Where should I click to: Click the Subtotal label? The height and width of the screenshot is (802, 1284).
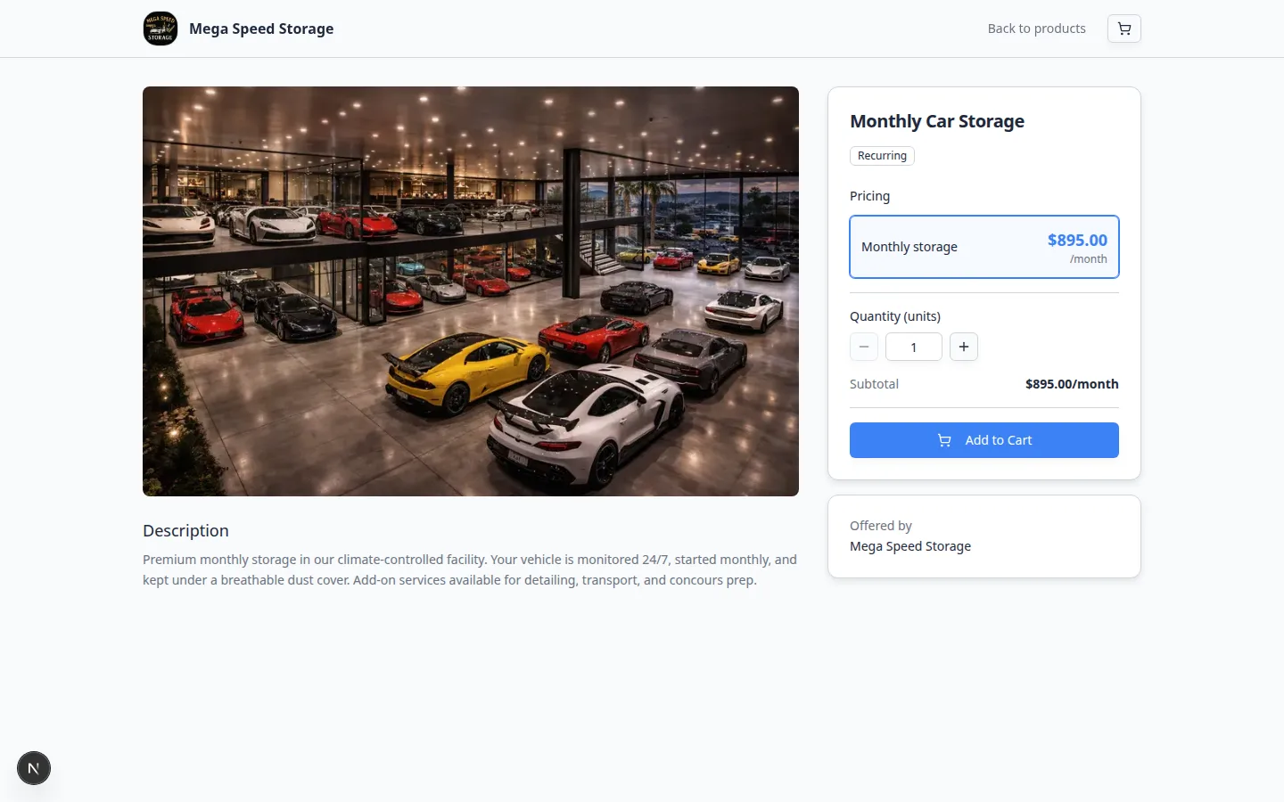pyautogui.click(x=874, y=384)
